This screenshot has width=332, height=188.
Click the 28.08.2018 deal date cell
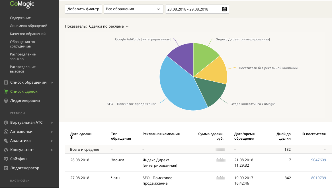[80, 160]
